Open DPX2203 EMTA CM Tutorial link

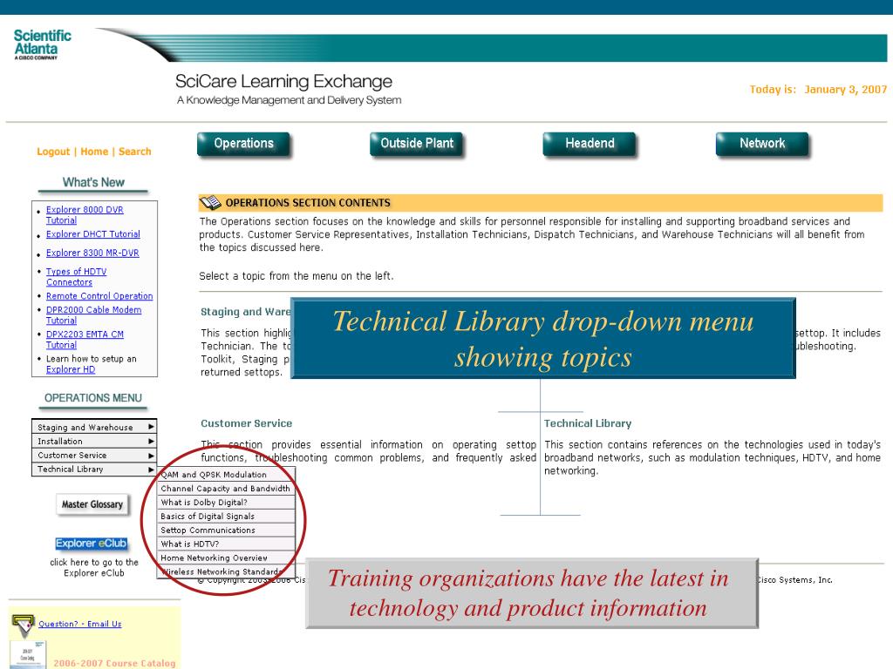coord(85,340)
